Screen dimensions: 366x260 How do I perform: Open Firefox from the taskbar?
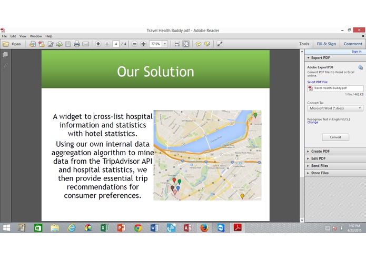tap(204, 227)
